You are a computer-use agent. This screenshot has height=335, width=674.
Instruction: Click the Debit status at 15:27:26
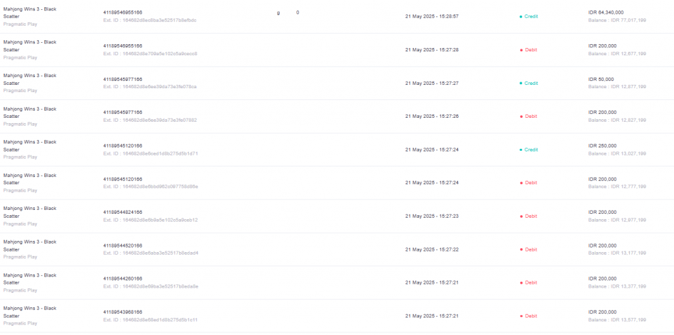(529, 116)
